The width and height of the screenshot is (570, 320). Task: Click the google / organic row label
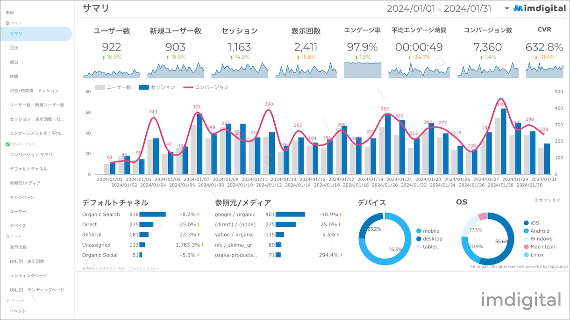(235, 215)
